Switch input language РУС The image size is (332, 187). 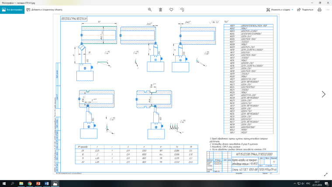(308, 184)
